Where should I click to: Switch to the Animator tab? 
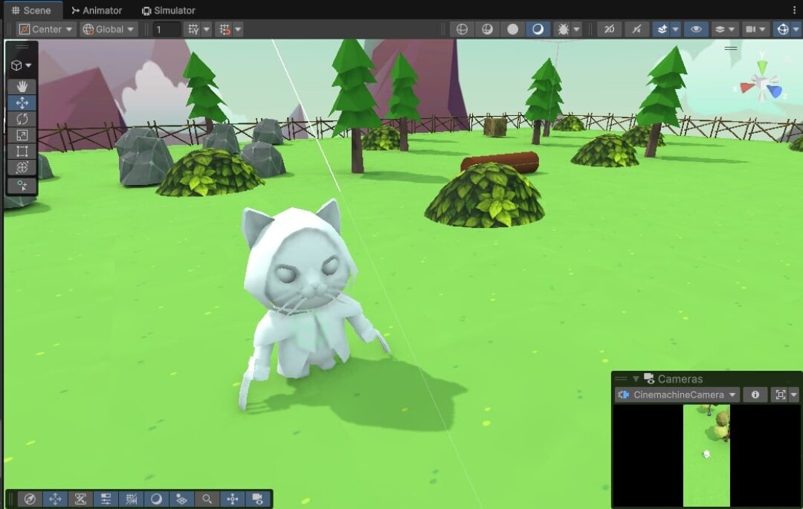pyautogui.click(x=97, y=10)
